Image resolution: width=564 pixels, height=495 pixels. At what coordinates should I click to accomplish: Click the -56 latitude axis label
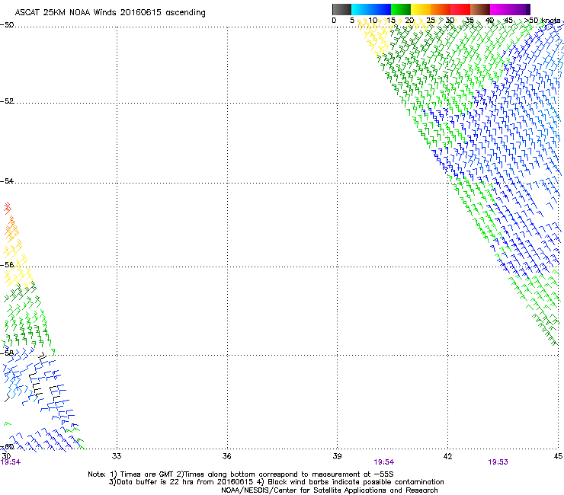pos(7,264)
